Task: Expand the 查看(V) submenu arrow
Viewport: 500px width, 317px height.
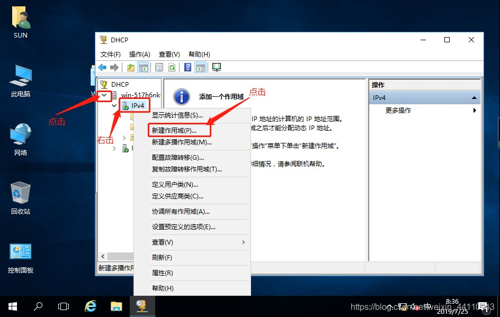Action: [243, 242]
